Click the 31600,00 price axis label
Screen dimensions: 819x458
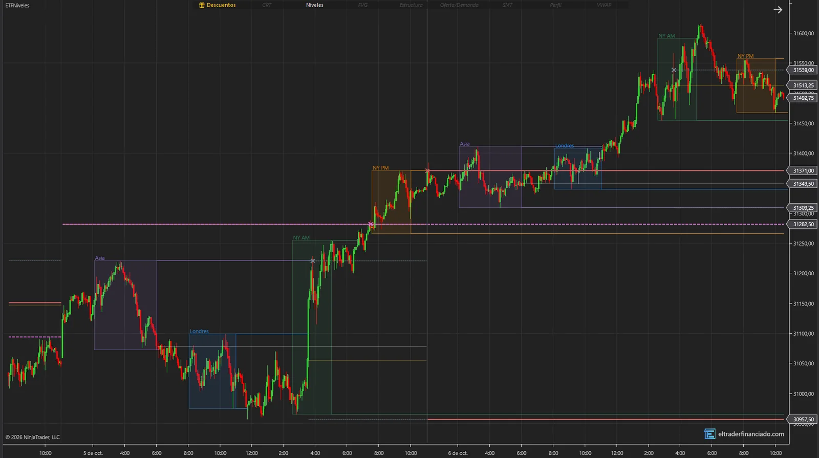[803, 34]
